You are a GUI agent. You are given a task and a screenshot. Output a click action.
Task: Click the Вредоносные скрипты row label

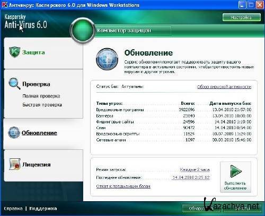point(118,134)
